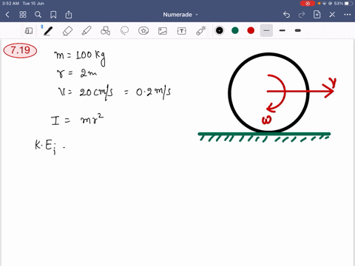This screenshot has width=355, height=266.
Task: Undo the last stroke
Action: click(286, 15)
